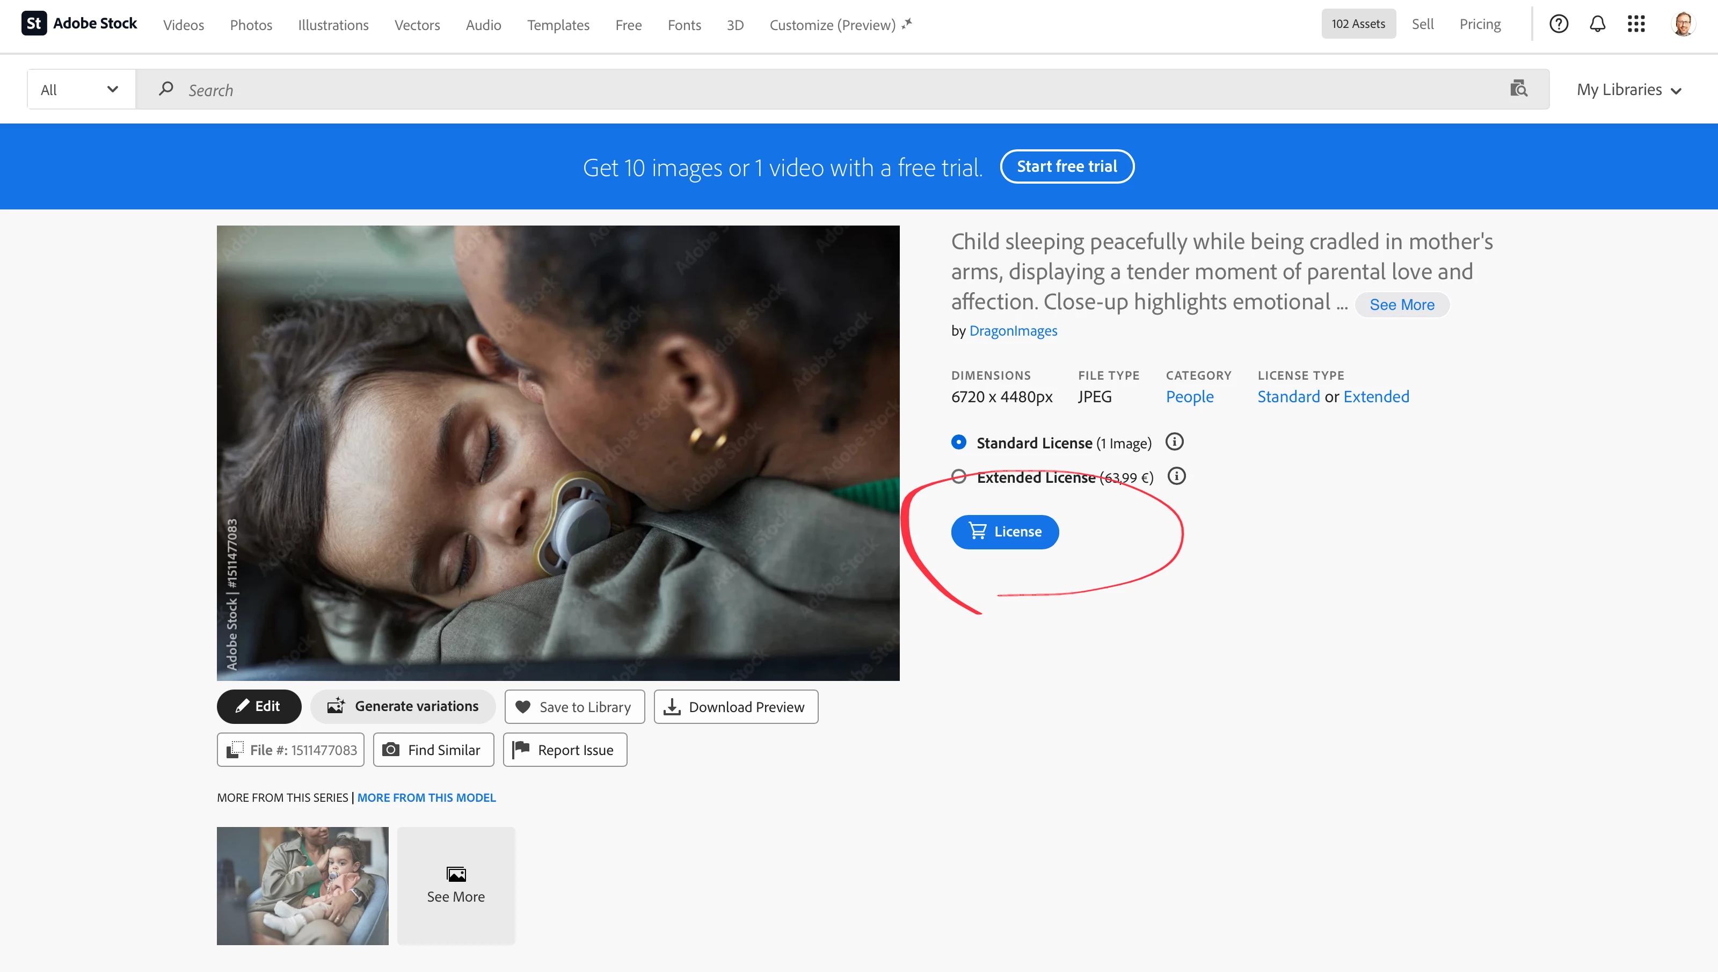Go to the Templates menu item
This screenshot has height=972, width=1718.
pos(558,25)
